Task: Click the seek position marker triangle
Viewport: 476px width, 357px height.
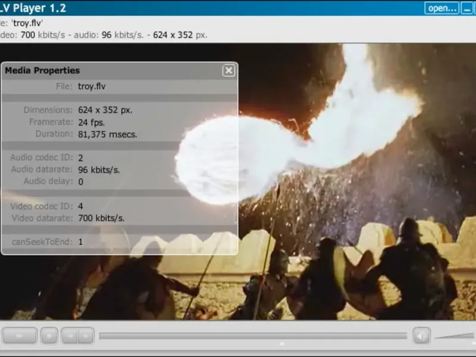Action: (282, 344)
